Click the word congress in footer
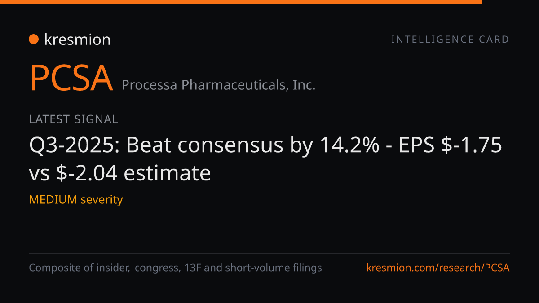This screenshot has width=539, height=303. pos(156,268)
